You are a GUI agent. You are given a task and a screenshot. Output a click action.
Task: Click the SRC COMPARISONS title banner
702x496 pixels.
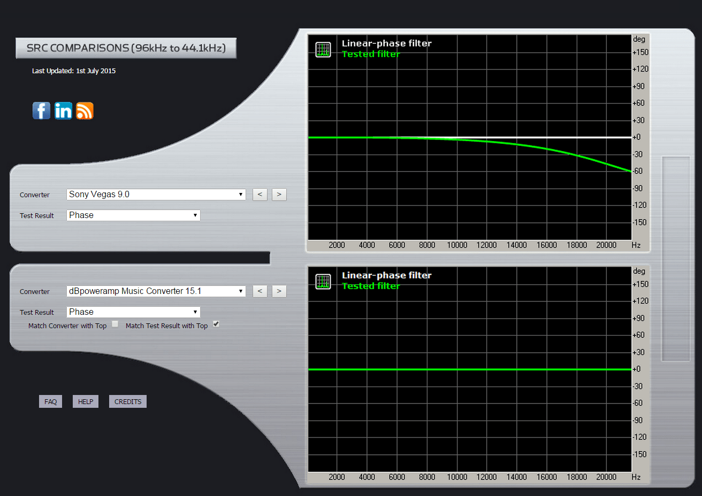click(x=126, y=48)
